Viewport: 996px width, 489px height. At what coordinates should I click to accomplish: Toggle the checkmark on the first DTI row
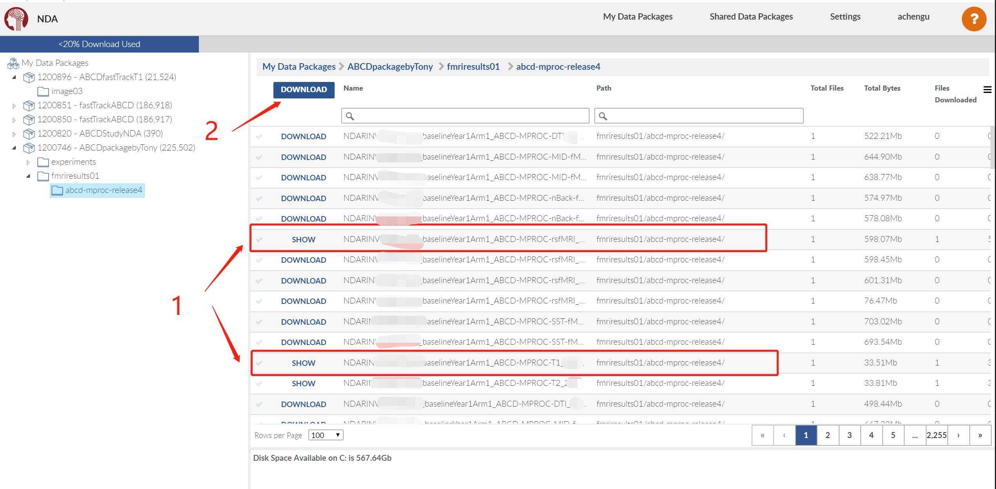coord(259,136)
